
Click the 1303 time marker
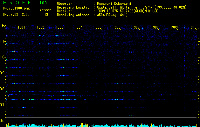point(59,27)
